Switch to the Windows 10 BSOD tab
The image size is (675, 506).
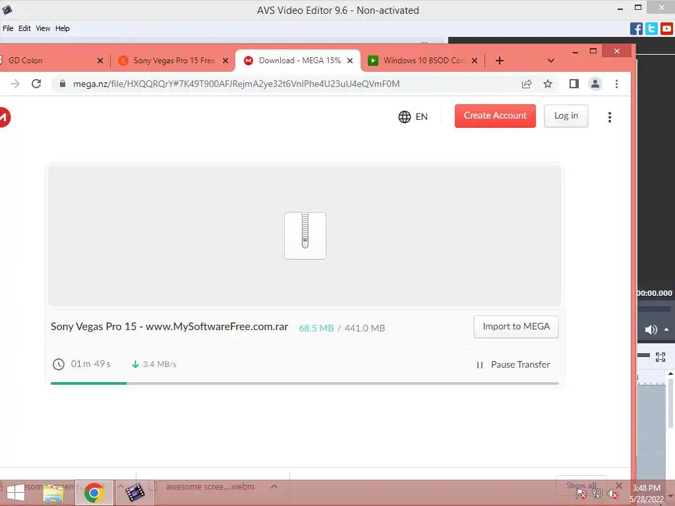tap(424, 61)
